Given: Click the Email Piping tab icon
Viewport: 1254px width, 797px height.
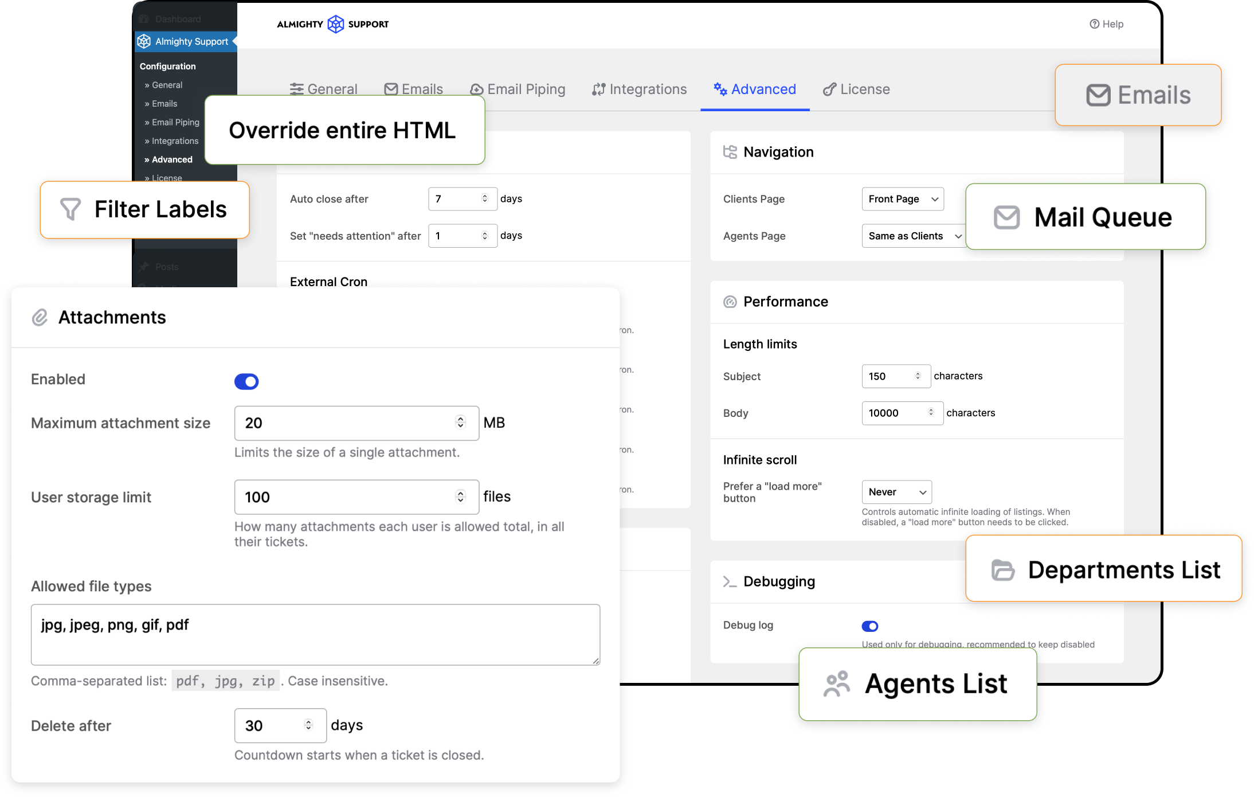Looking at the screenshot, I should click(476, 89).
